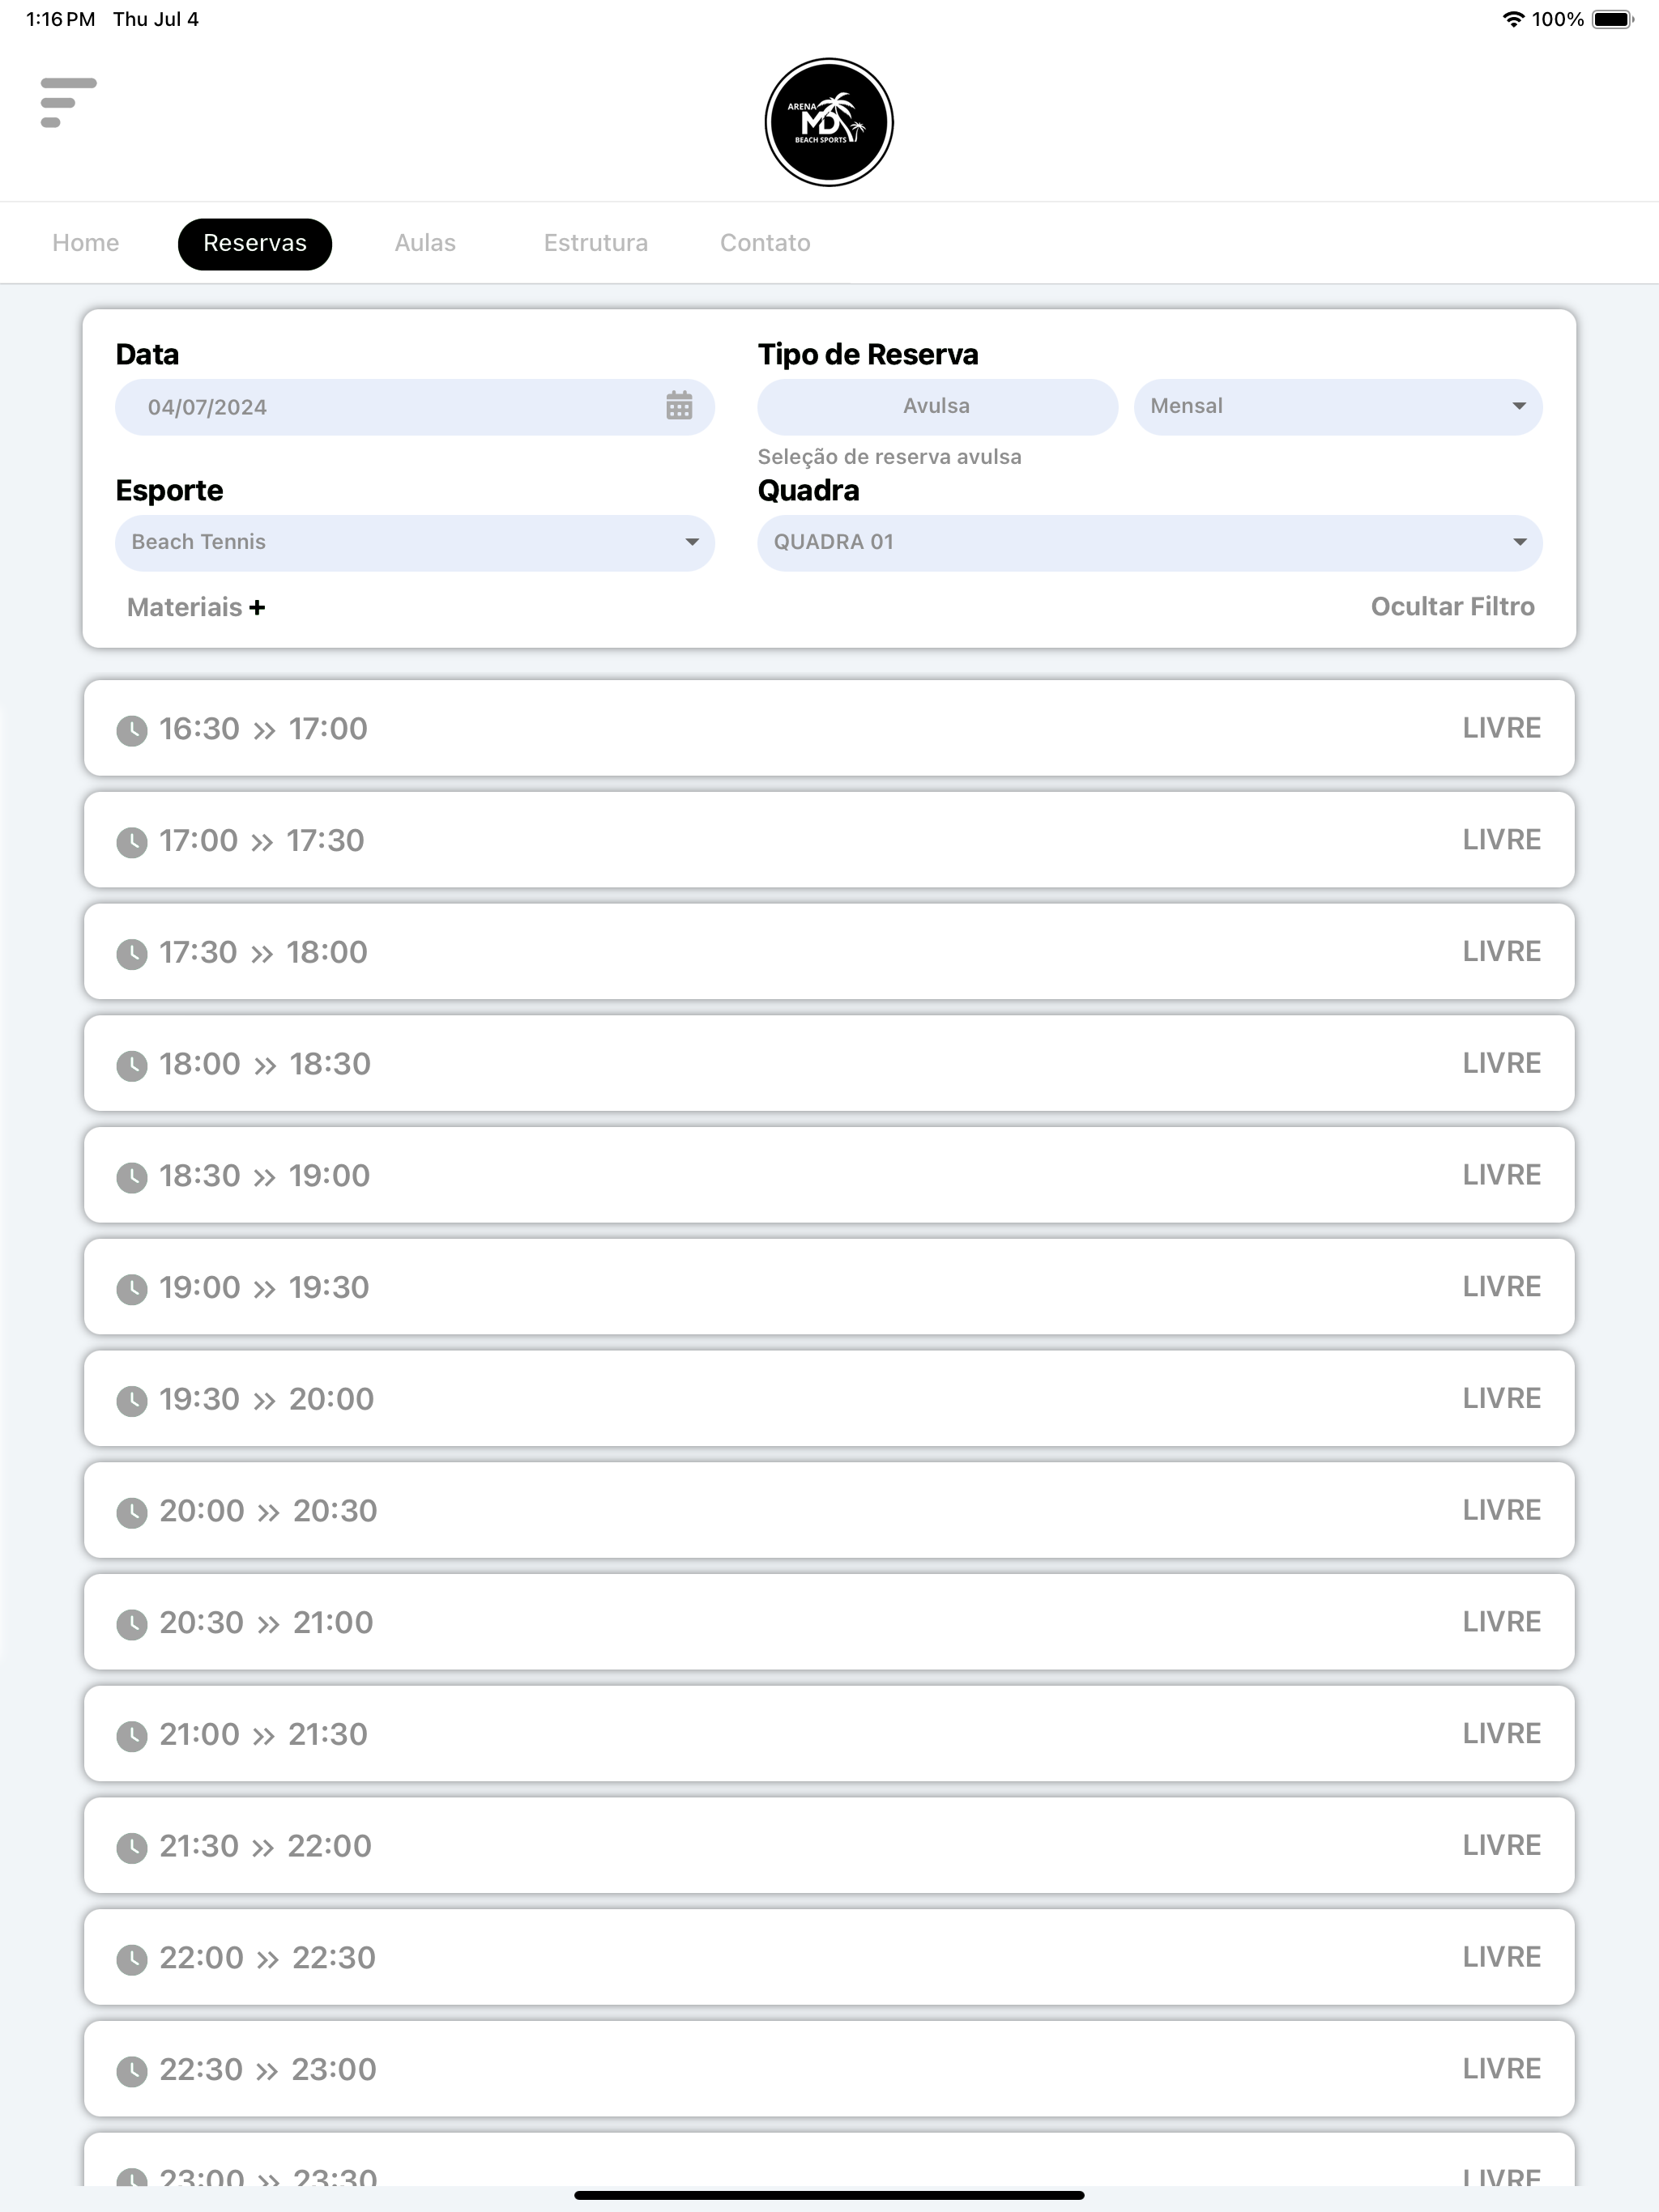Open the QUADRA 01 court dropdown

pos(1149,542)
